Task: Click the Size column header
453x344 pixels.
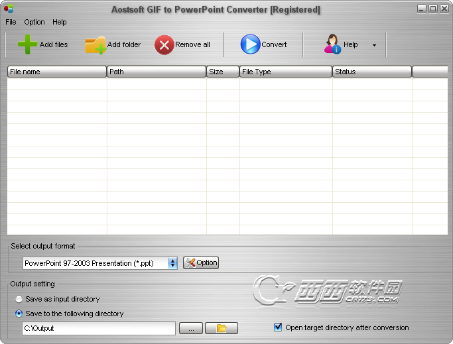Action: pyautogui.click(x=223, y=72)
